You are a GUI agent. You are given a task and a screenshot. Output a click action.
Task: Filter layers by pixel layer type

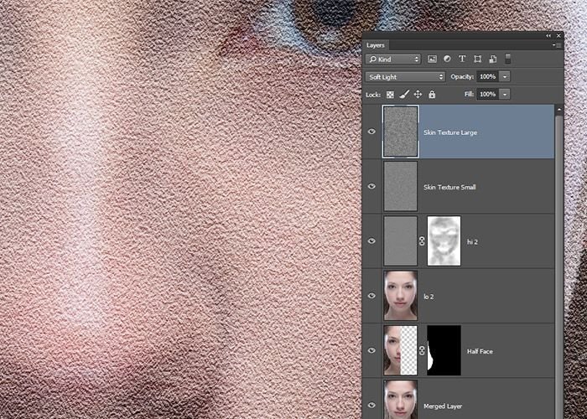click(433, 59)
